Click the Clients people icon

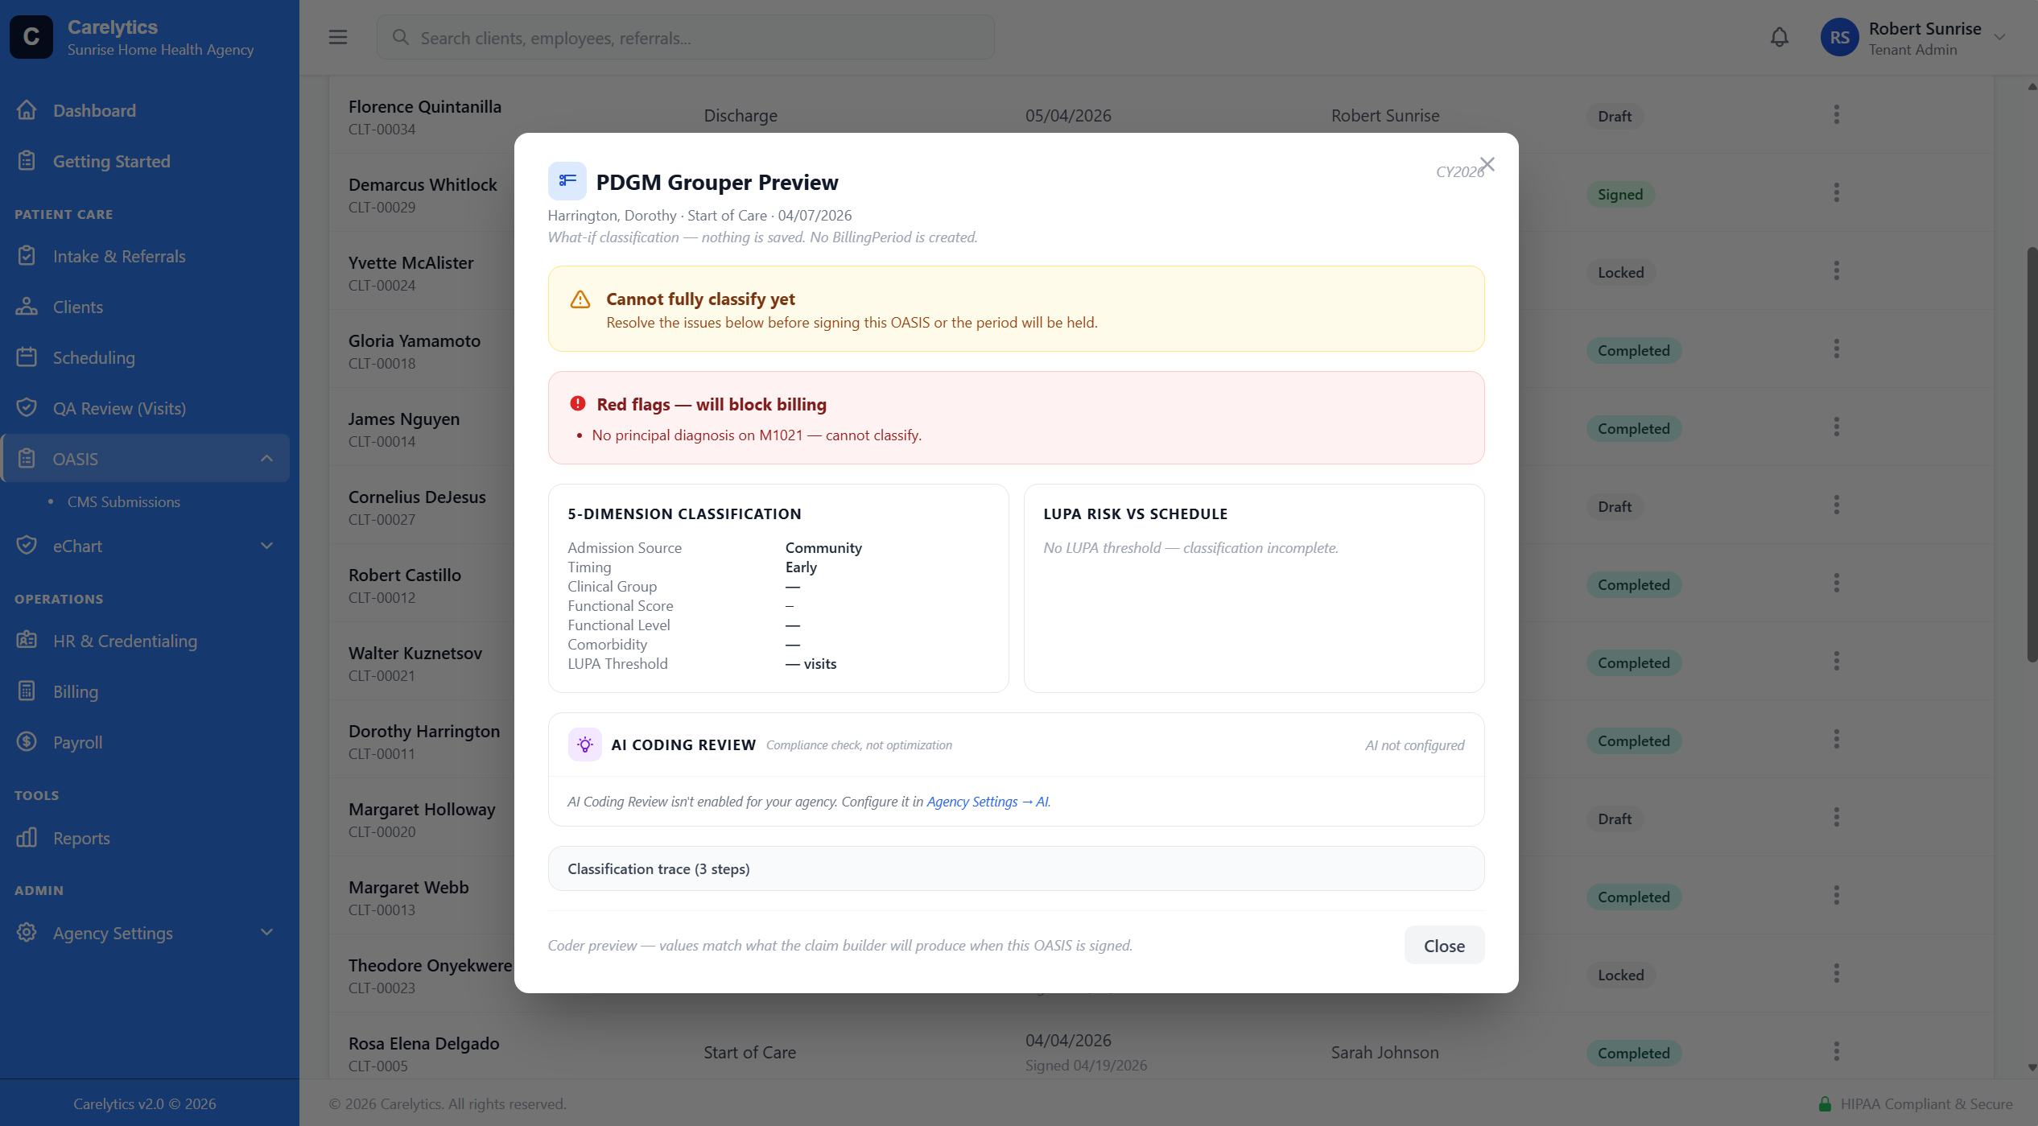tap(27, 307)
